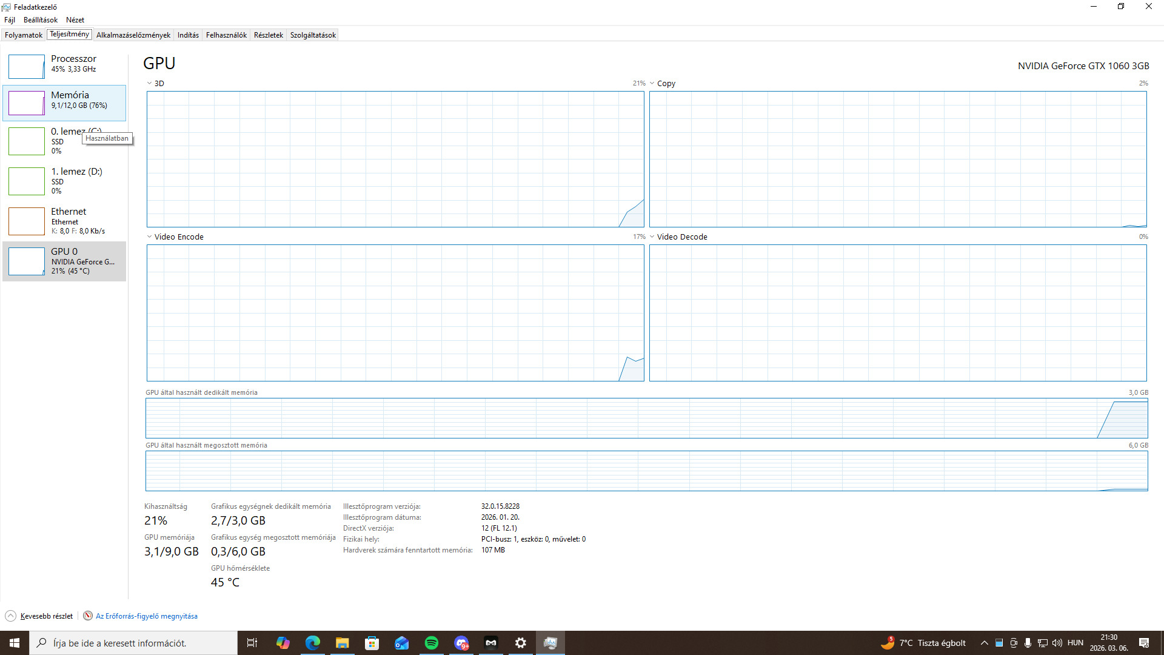
Task: Click the Task View taskbar icon
Action: pos(252,643)
